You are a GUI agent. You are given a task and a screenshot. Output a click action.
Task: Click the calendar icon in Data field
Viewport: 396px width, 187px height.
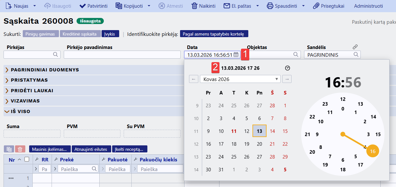(236, 55)
